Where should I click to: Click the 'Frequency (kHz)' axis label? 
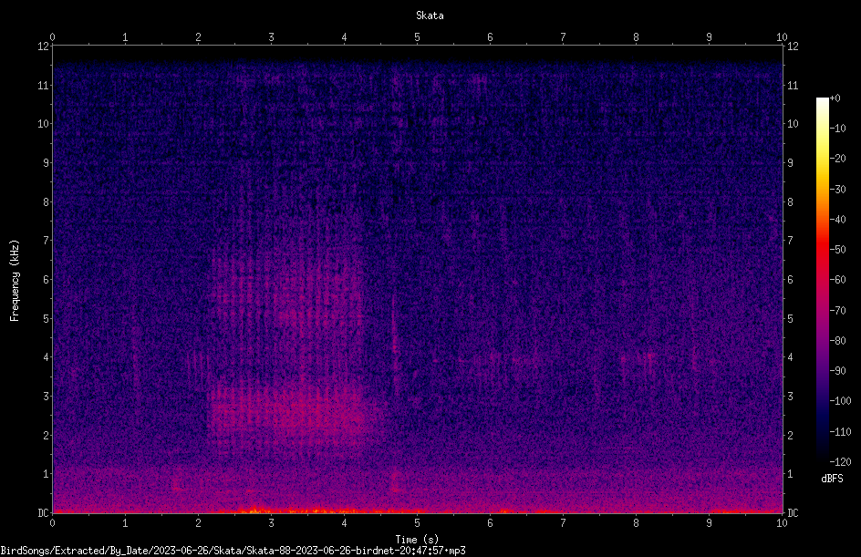pyautogui.click(x=15, y=281)
